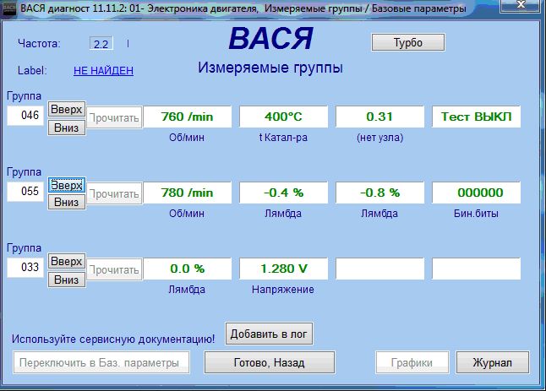Click Прочитать next to group 046
Viewport: 546px width, 391px height.
coord(114,117)
